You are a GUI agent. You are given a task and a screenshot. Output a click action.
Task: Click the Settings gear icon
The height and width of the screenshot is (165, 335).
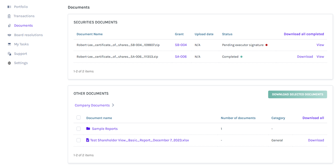[x=9, y=63]
